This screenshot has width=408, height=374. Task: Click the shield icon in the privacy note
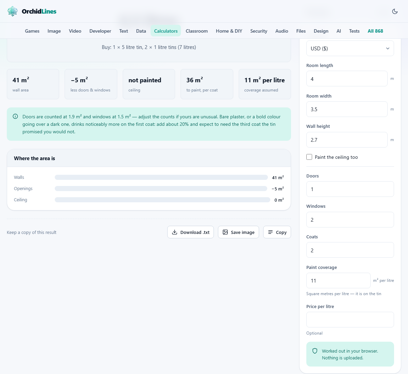[315, 351]
